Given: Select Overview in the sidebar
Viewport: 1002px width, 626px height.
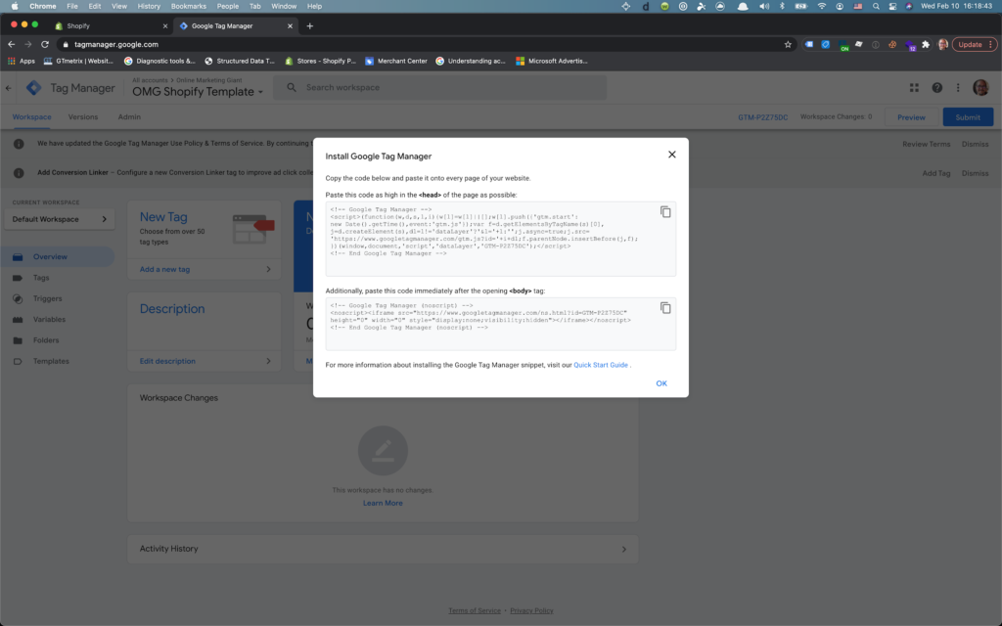Looking at the screenshot, I should coord(58,257).
